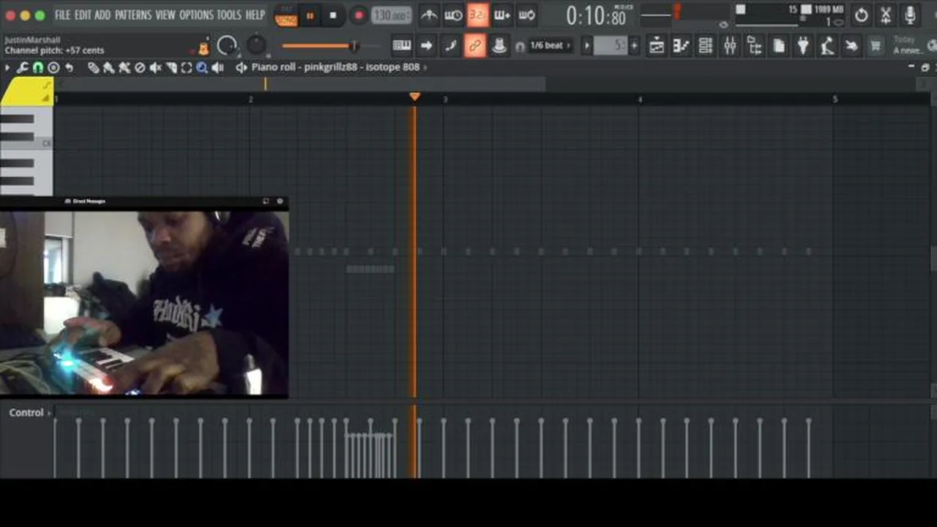This screenshot has width=937, height=527.
Task: Toggle wait for input before recording
Action: point(454,15)
